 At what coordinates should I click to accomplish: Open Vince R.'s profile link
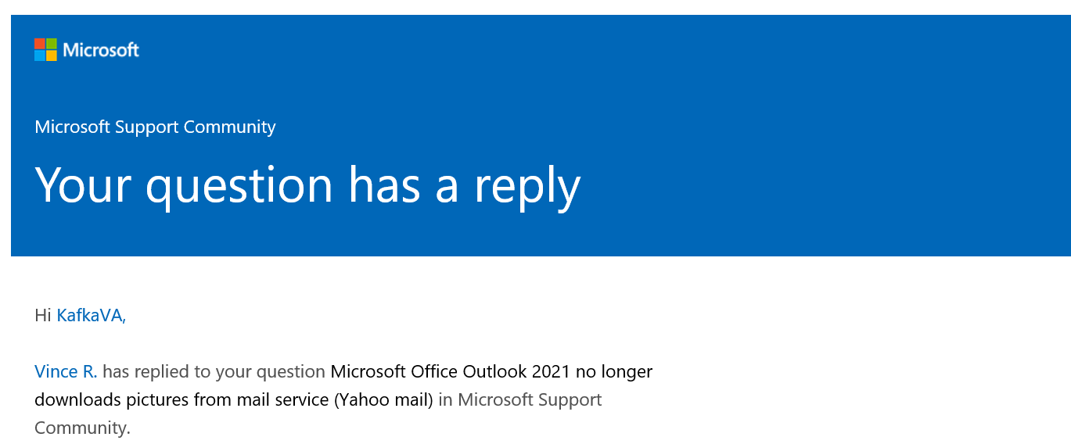66,371
